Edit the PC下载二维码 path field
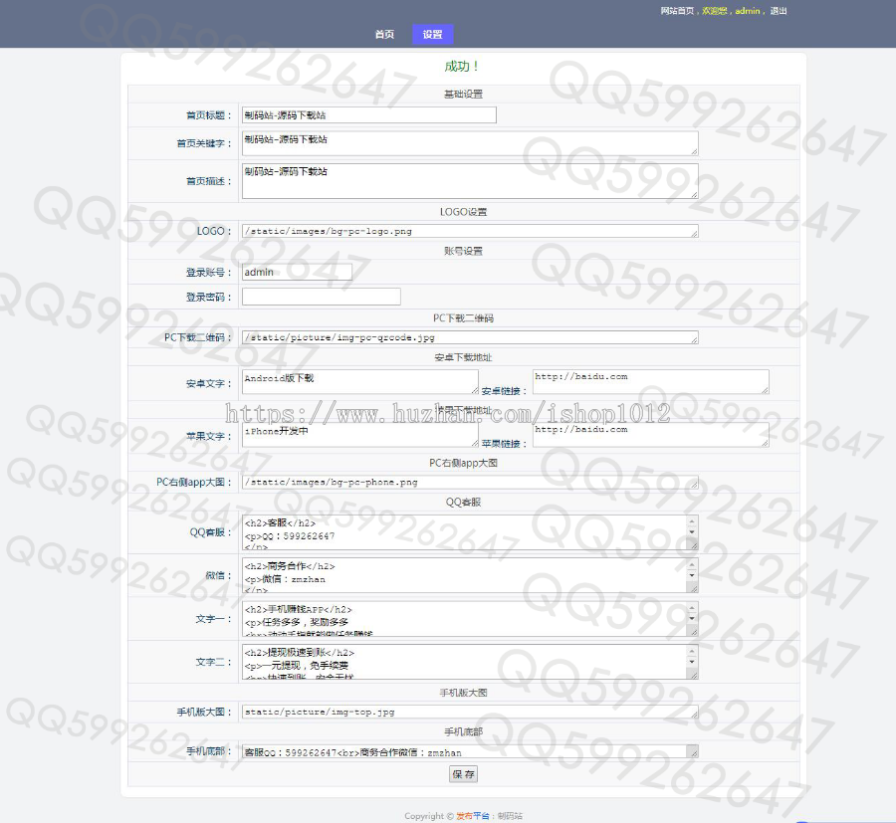This screenshot has width=896, height=823. click(x=470, y=337)
